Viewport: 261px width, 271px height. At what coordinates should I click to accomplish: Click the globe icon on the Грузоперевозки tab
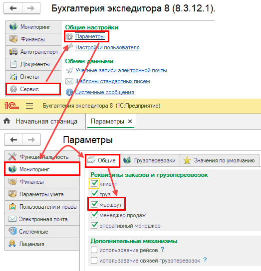coord(127,160)
